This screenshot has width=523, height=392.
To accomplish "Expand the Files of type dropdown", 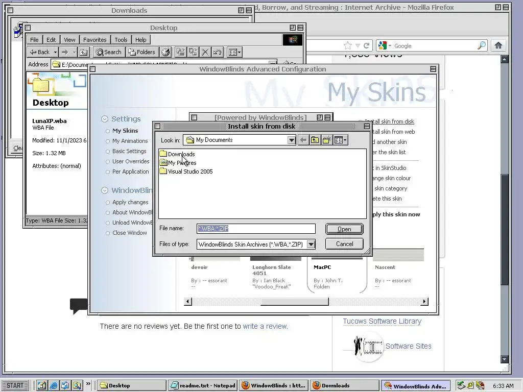I will click(x=311, y=244).
